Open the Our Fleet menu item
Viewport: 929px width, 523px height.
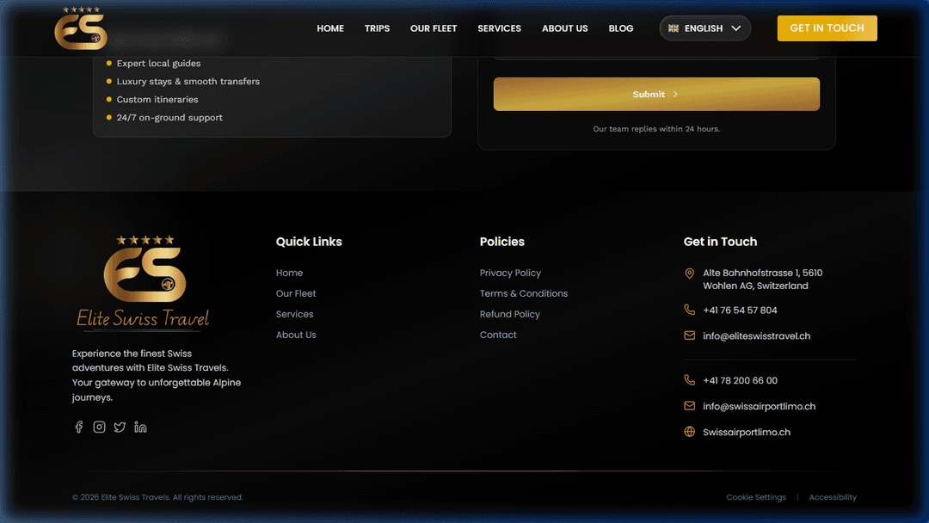point(434,28)
